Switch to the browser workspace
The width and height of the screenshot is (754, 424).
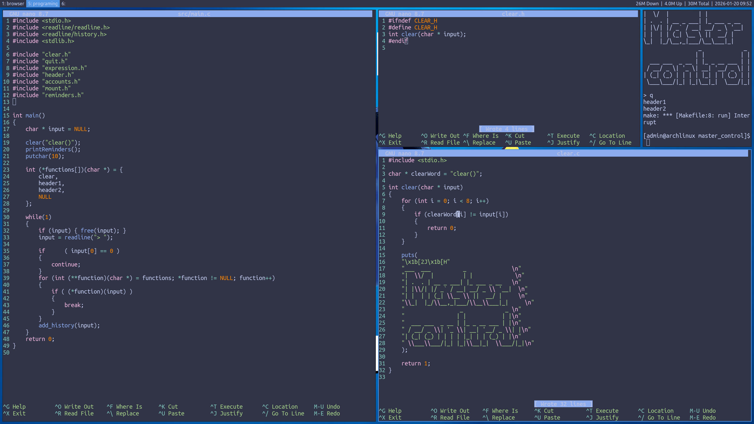click(13, 4)
